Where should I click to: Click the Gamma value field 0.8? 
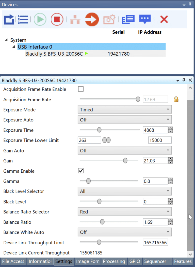pos(155,181)
